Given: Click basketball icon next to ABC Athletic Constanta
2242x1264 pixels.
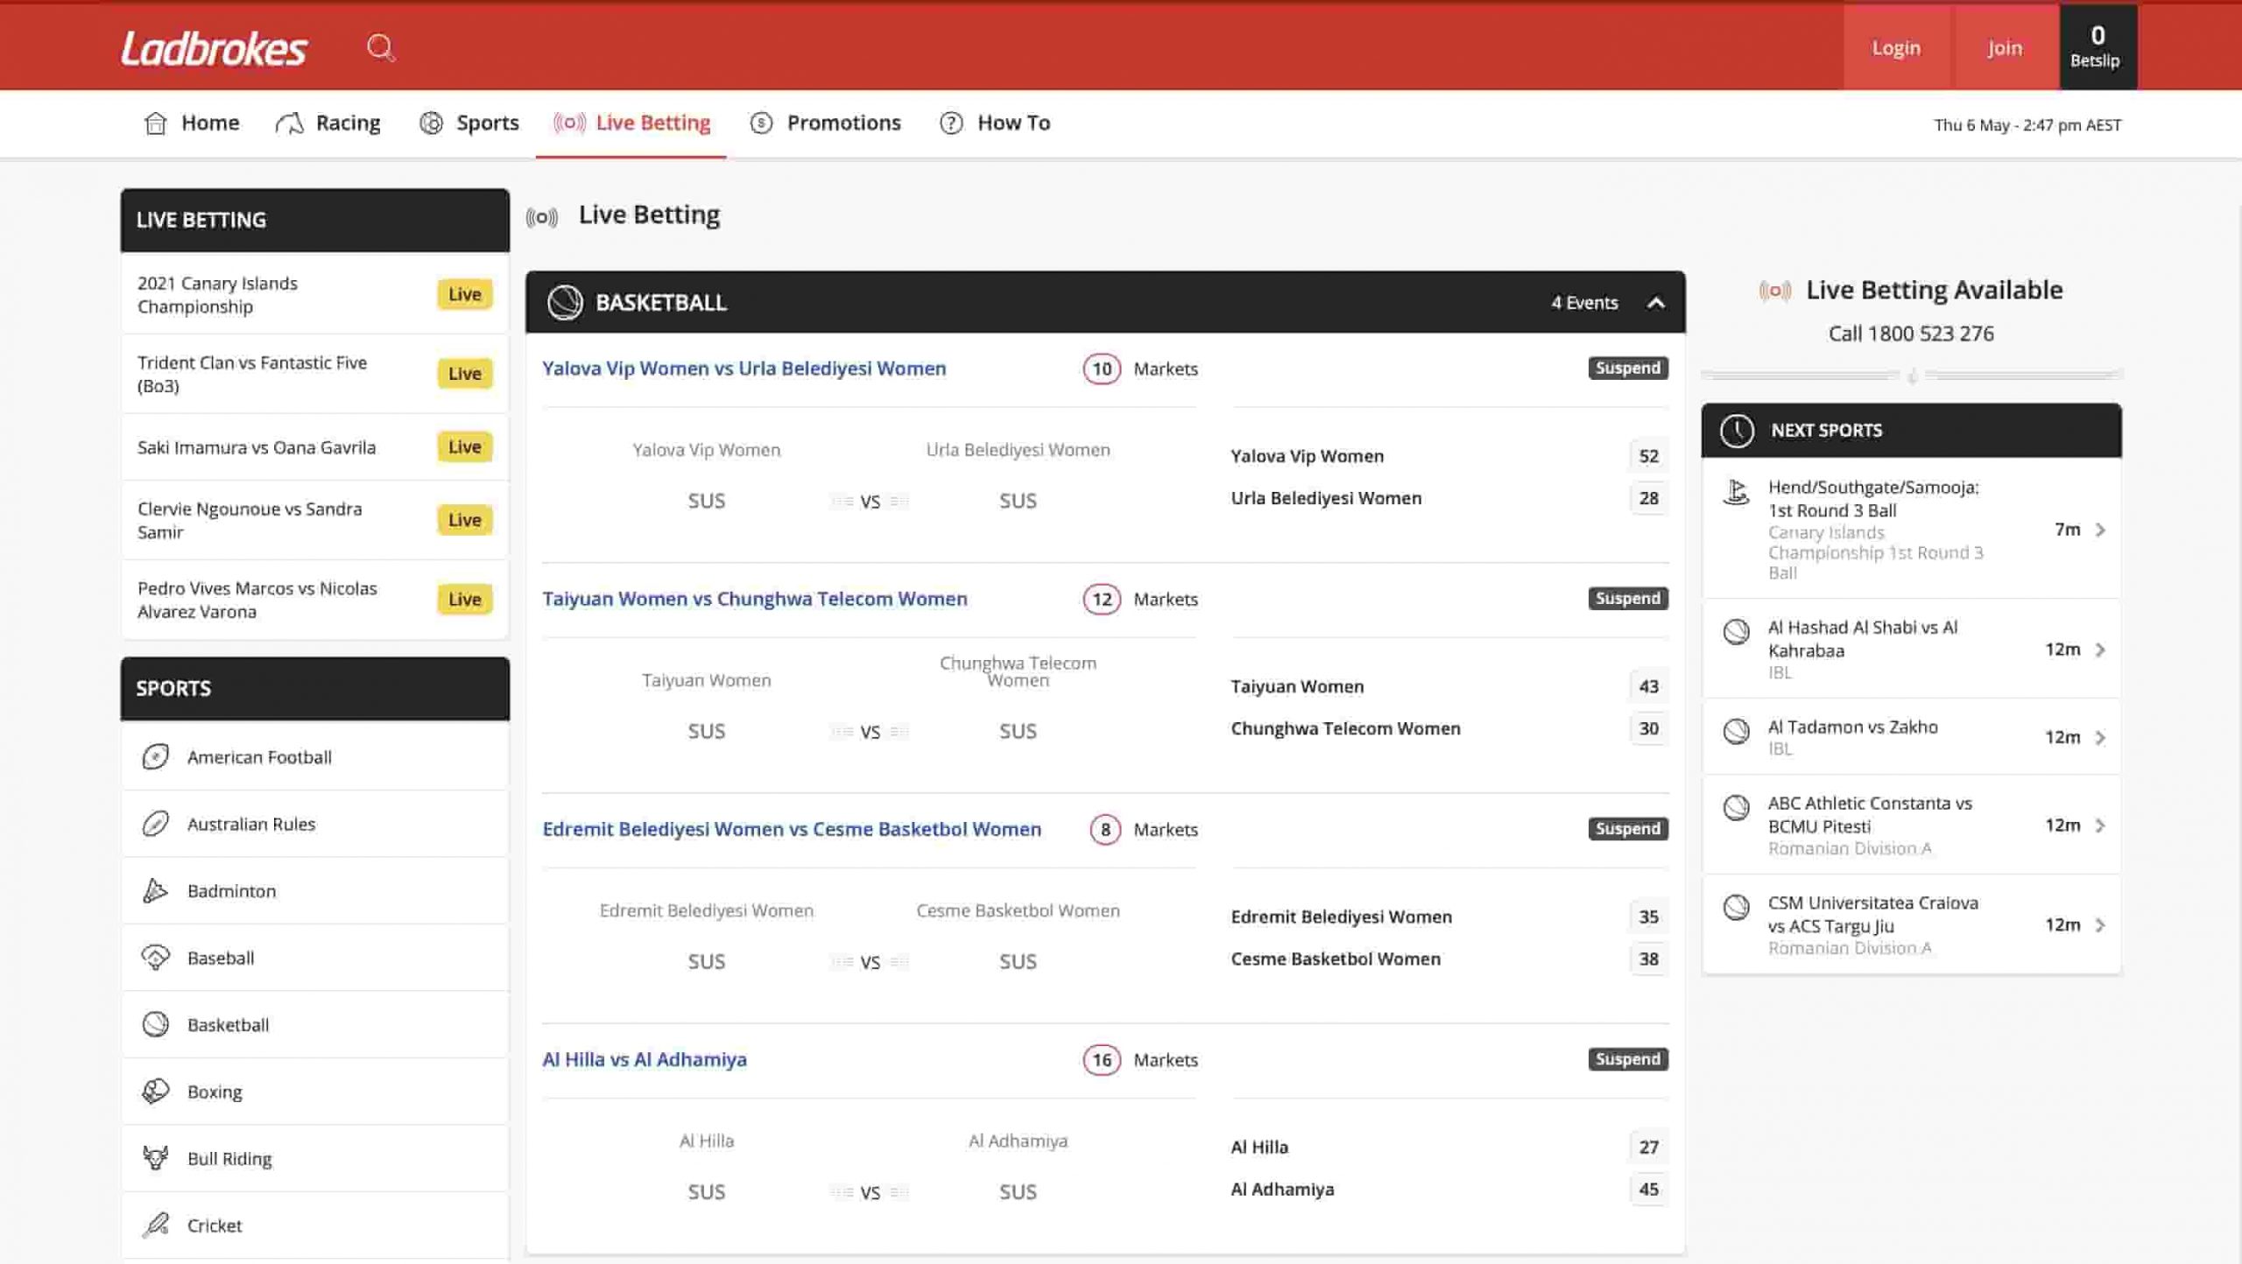Looking at the screenshot, I should click(1736, 807).
